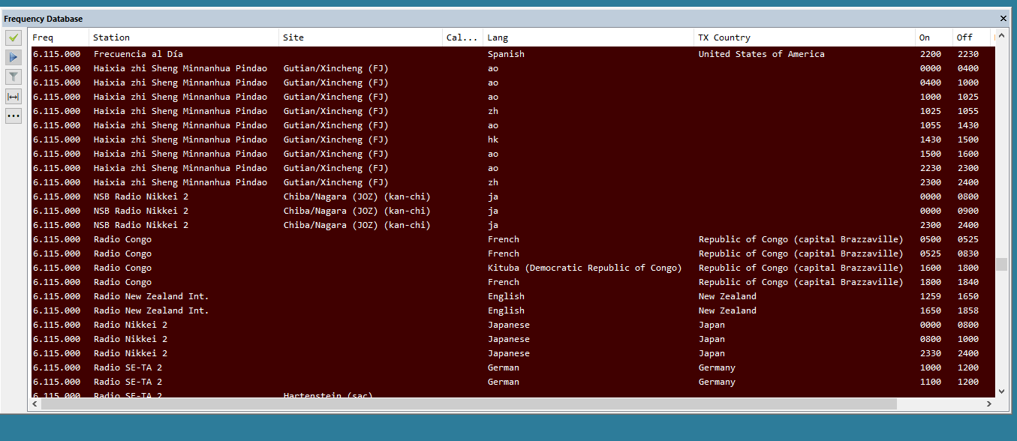Click the Off time column header
This screenshot has height=441, width=1017.
click(x=971, y=37)
